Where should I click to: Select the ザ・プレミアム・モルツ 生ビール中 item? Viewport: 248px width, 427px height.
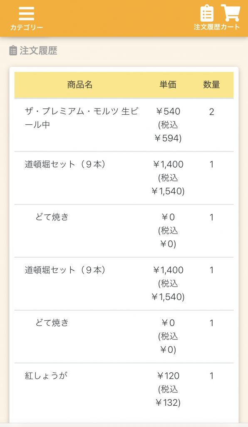pos(124,125)
